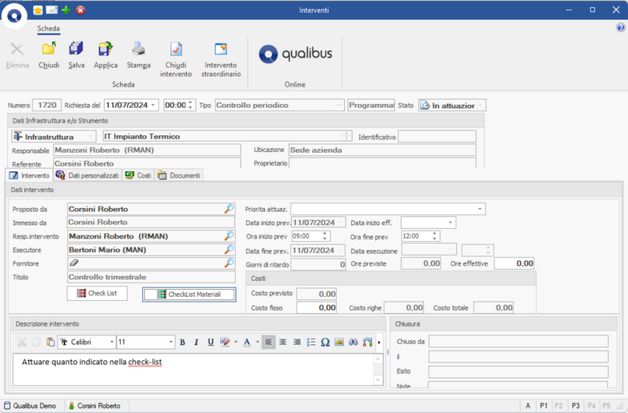
Task: Insert image in description editor
Action: (339, 342)
